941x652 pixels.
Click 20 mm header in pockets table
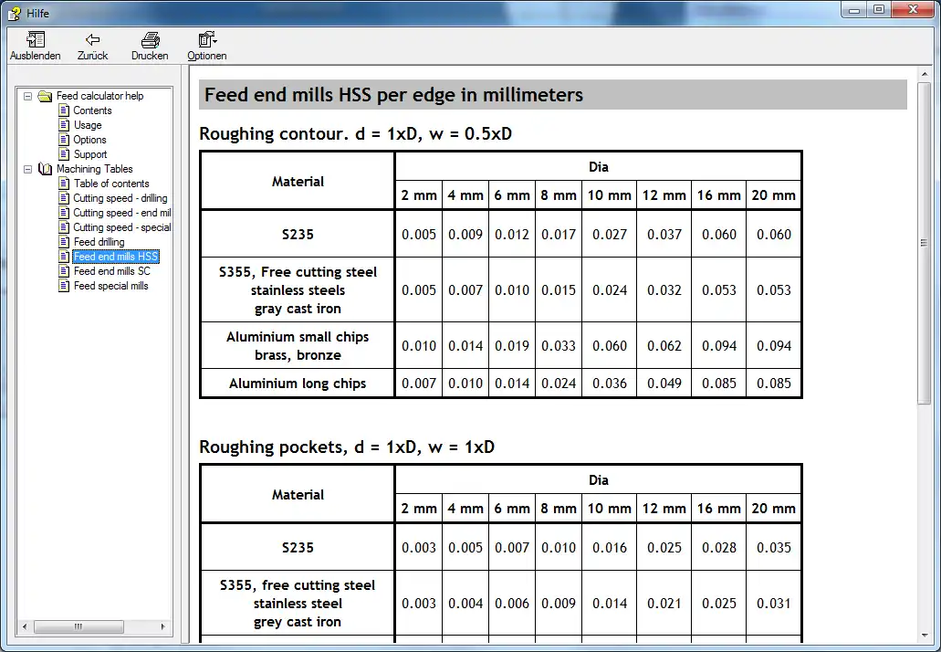point(774,509)
